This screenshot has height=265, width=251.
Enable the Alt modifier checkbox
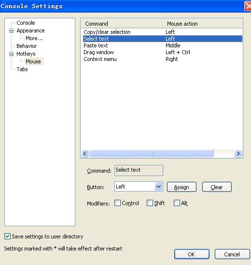(x=177, y=203)
